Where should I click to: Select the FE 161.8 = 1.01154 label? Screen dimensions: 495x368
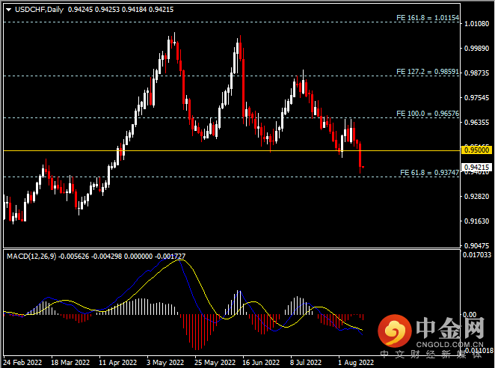pyautogui.click(x=428, y=18)
